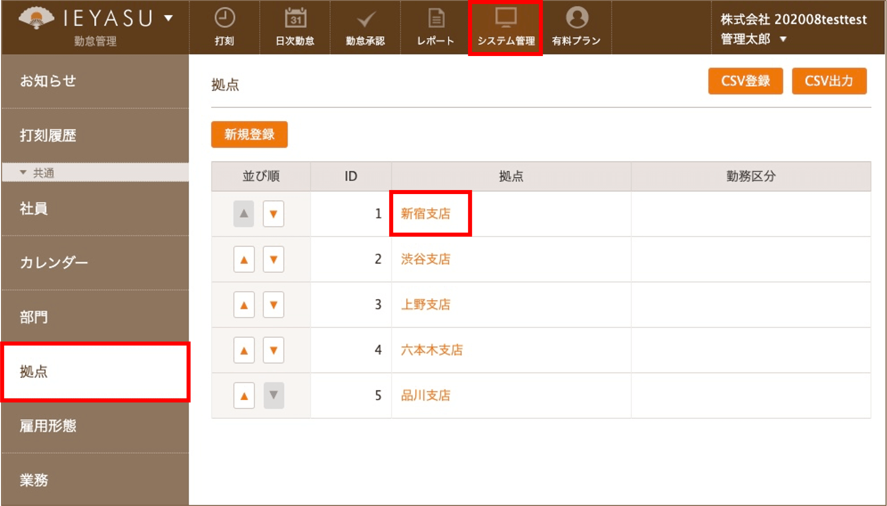Screen dimensions: 887x506
Task: Move 渋谷支店 up in order
Action: [x=244, y=259]
